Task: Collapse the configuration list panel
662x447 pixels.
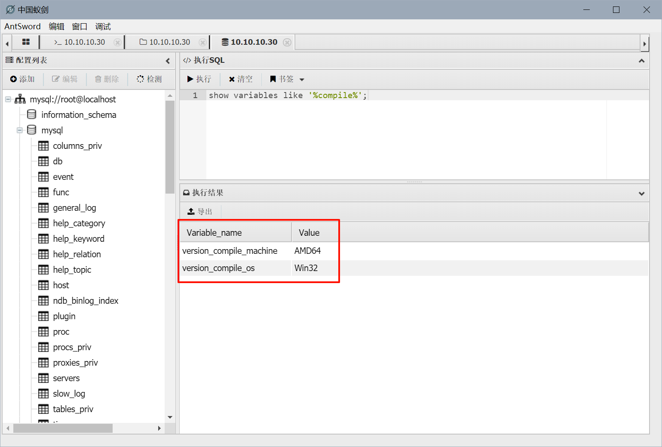Action: 168,61
